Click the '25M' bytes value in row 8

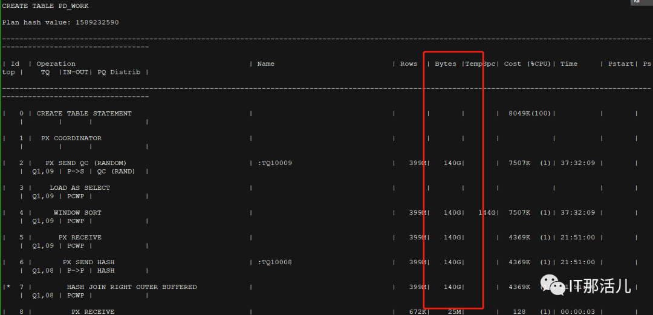454,311
